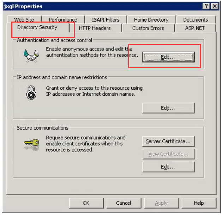
Task: Confirm the dialog with OK
Action: 86,203
